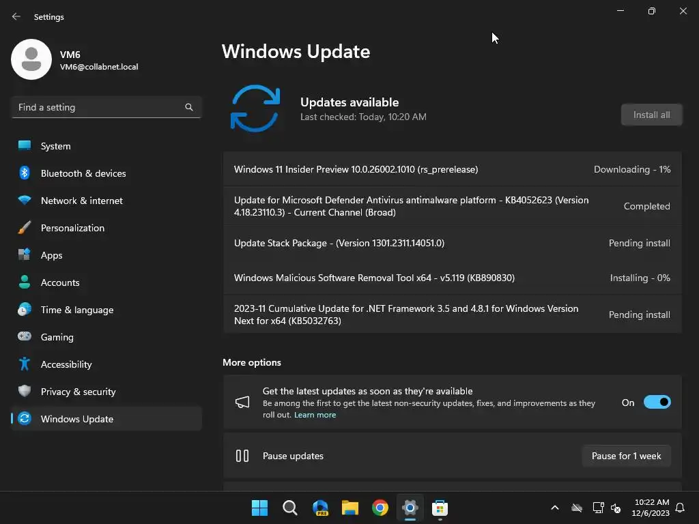Select the Malicious Software Removal Tool row
The width and height of the screenshot is (699, 524).
tap(452, 278)
